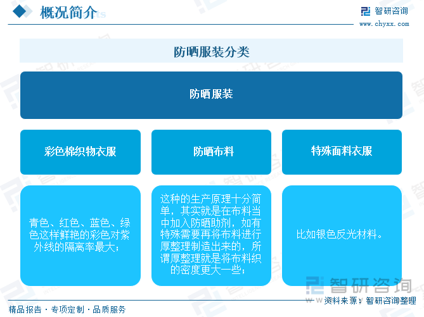
Task: Select the dark blue 防晒服装 box
Action: 211,95
